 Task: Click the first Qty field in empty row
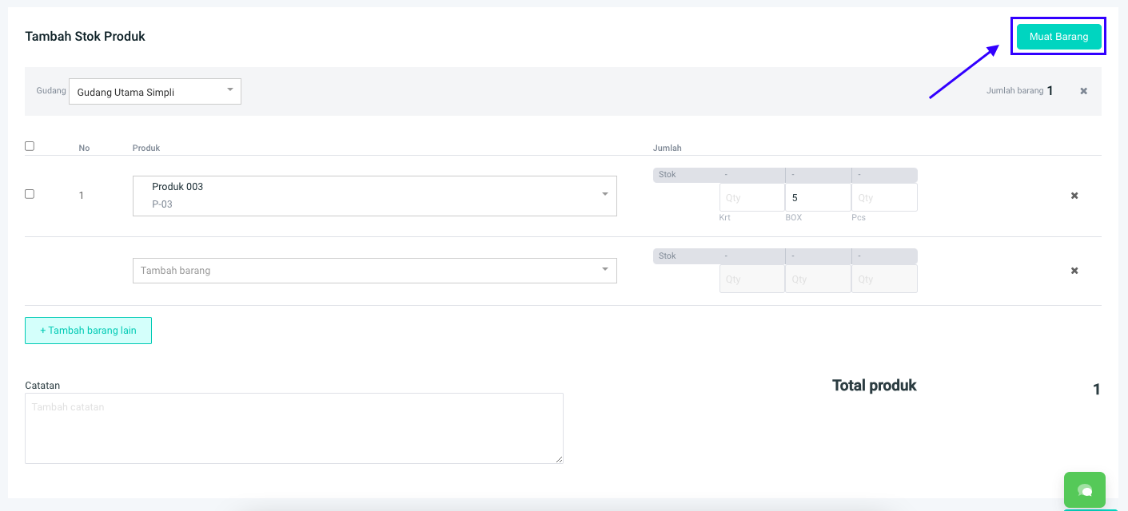pyautogui.click(x=751, y=279)
